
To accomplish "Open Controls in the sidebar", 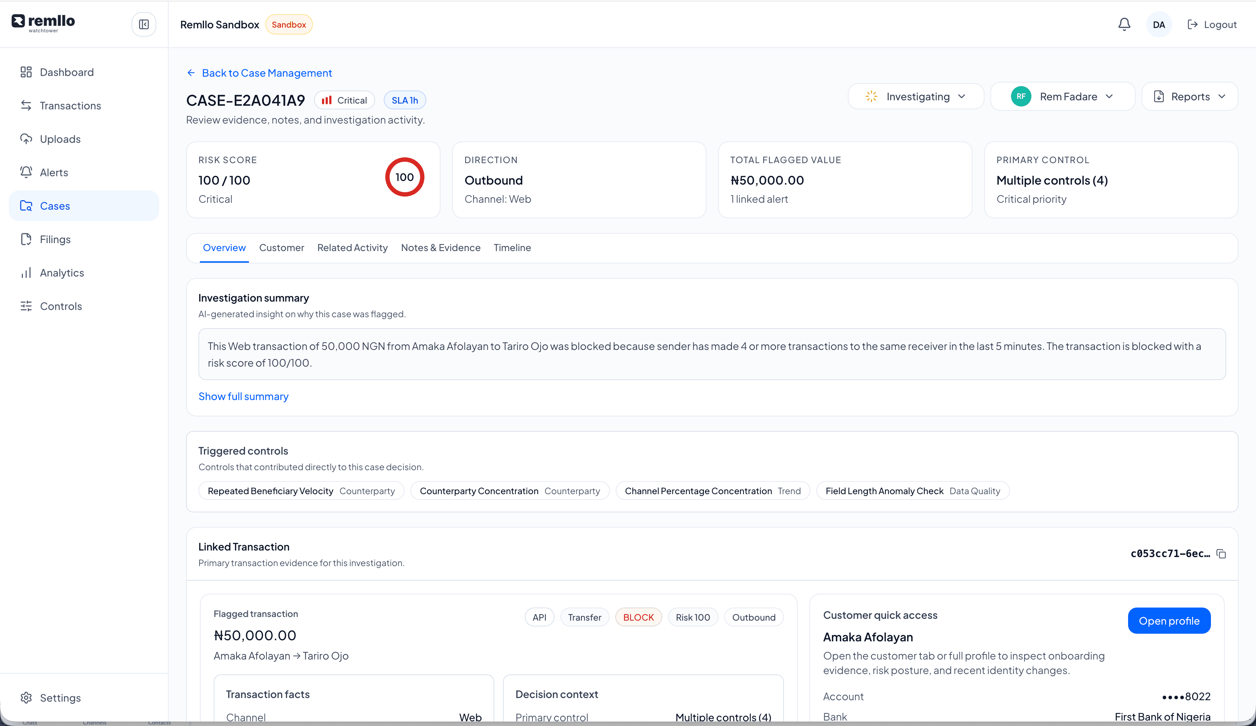I will (x=84, y=306).
